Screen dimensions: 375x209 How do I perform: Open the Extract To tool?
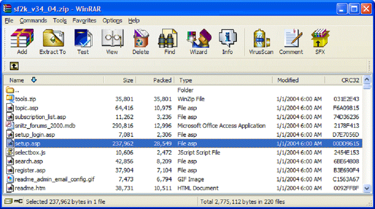[52, 41]
